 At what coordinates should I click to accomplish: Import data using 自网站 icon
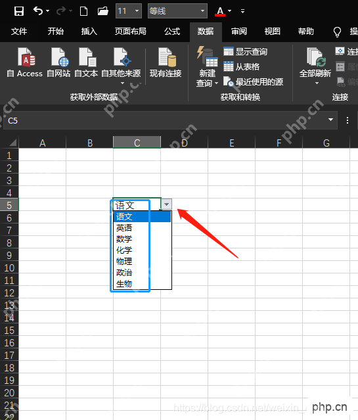coord(58,62)
